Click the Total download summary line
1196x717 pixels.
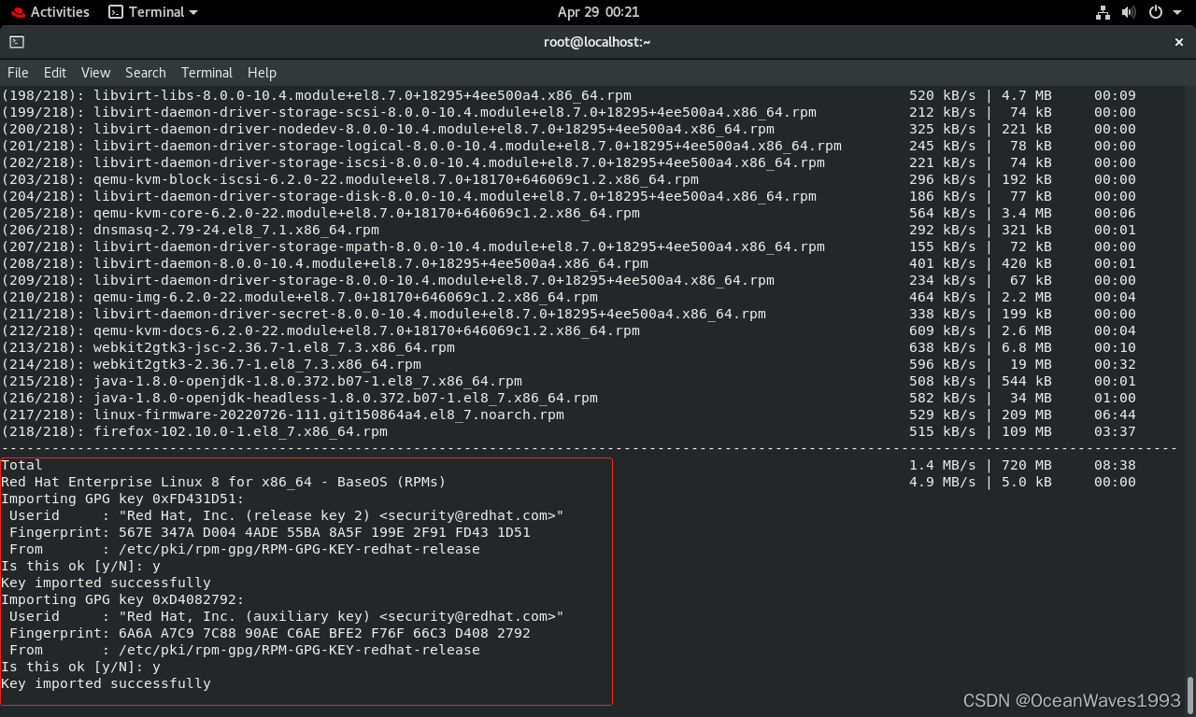[568, 465]
